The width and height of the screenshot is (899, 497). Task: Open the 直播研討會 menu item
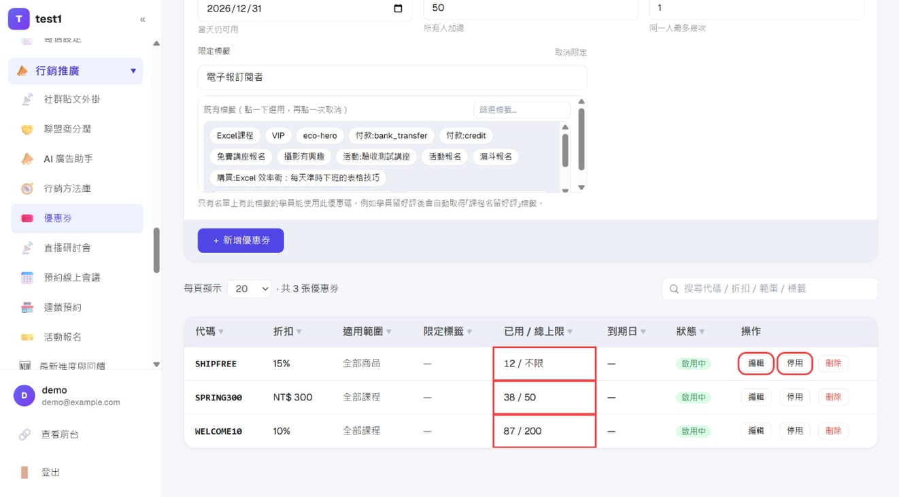tap(77, 248)
